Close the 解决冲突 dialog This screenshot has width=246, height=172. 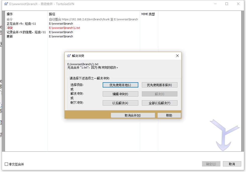[x=177, y=56]
